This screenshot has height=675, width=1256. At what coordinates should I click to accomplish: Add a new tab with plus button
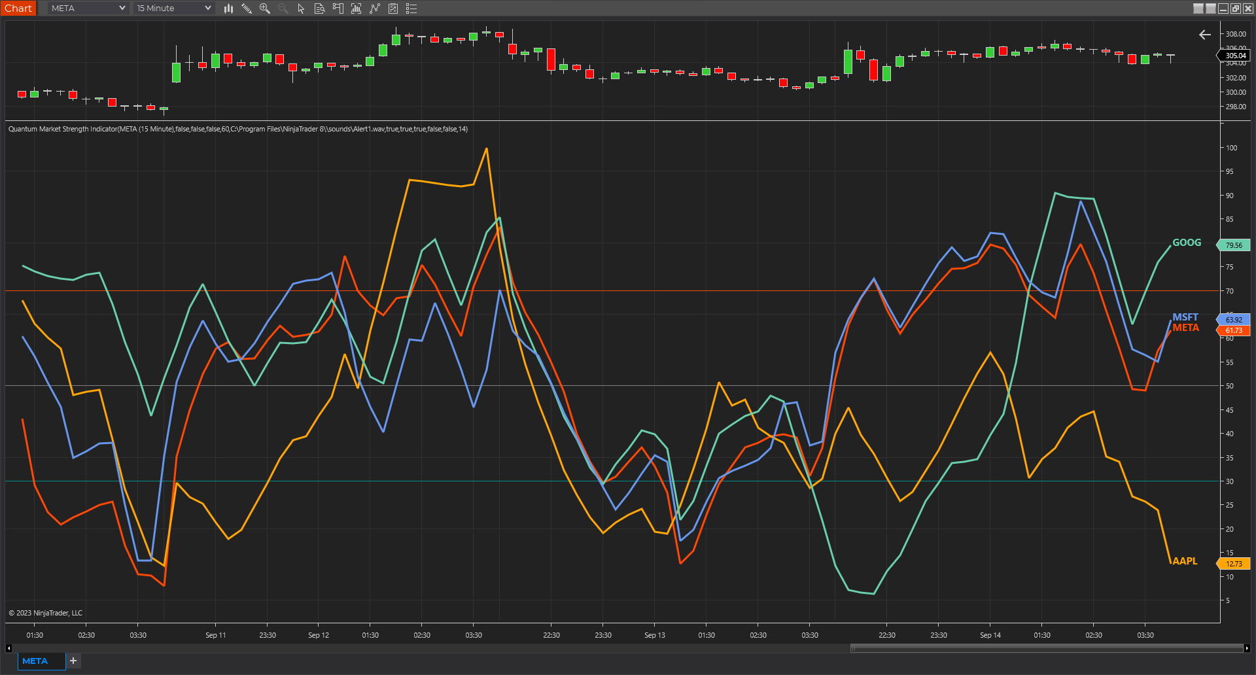click(x=73, y=661)
